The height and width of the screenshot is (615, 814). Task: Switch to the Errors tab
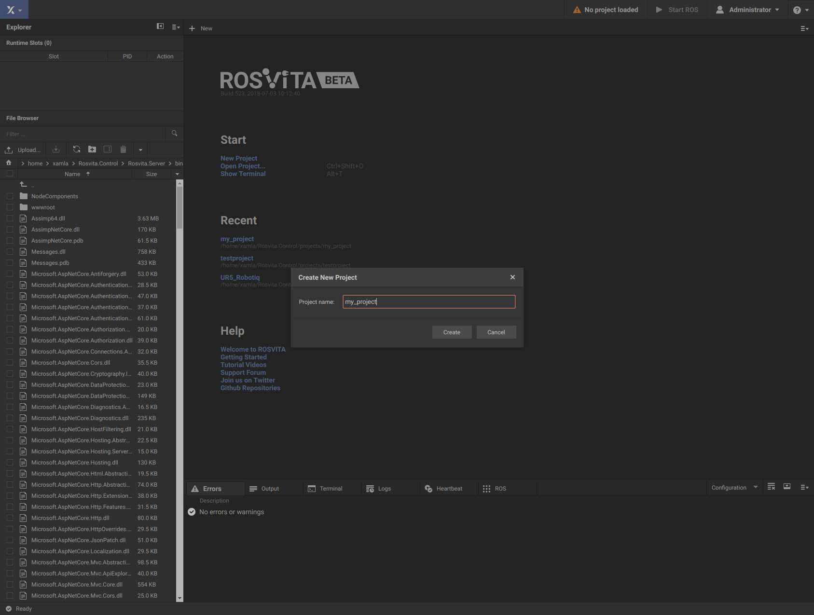(216, 489)
